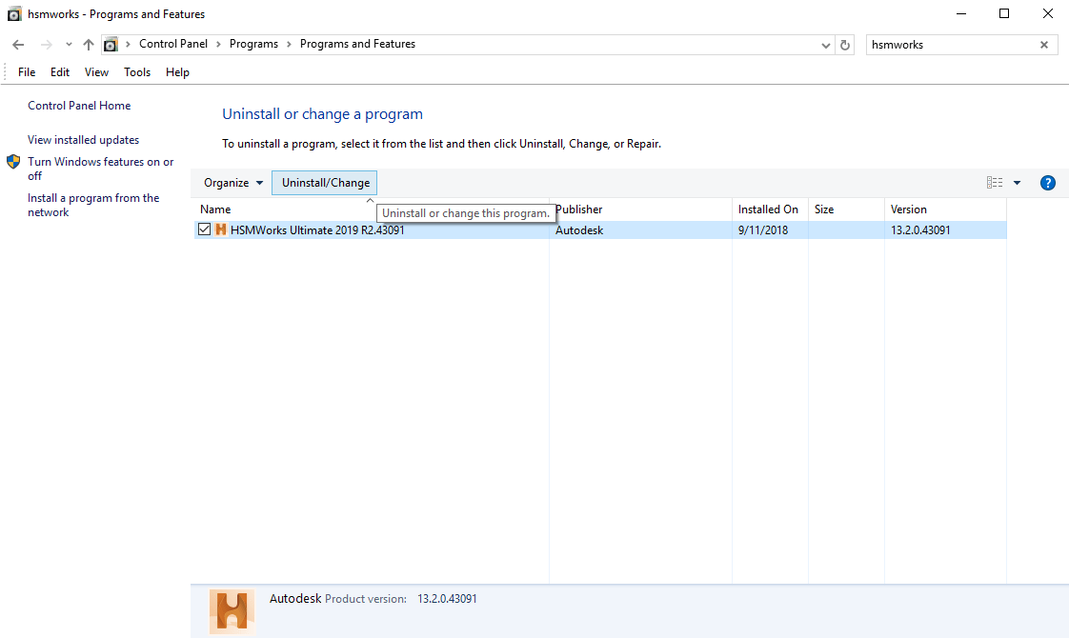Check the checkbox next to HSMWorks Ultimate 2019

click(x=204, y=229)
